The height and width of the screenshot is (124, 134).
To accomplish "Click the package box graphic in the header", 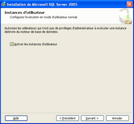I will (x=128, y=21).
